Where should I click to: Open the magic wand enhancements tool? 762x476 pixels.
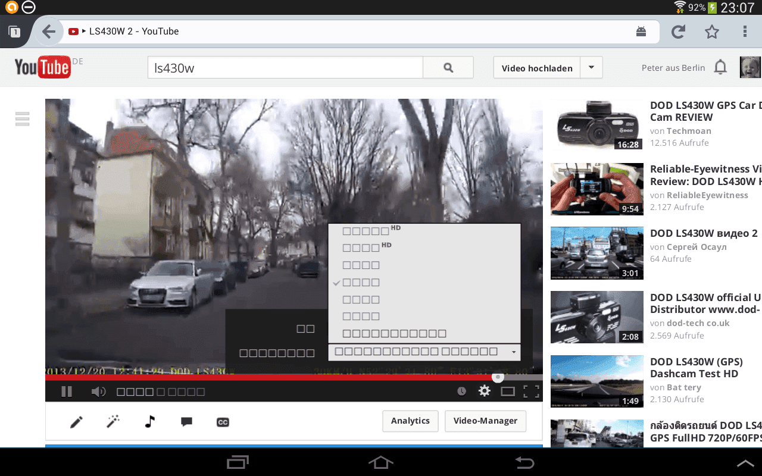pyautogui.click(x=113, y=422)
